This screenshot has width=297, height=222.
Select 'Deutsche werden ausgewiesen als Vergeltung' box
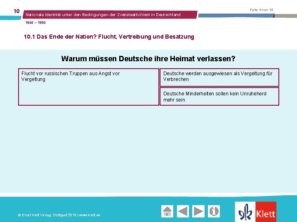(219, 77)
